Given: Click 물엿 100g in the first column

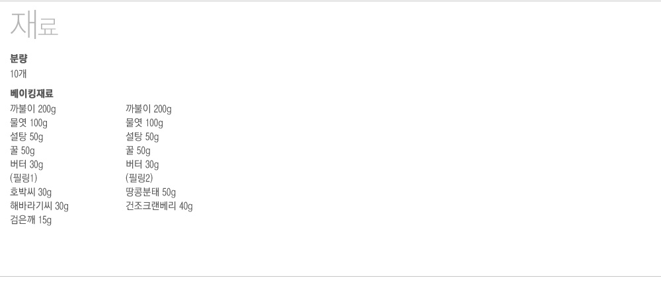Looking at the screenshot, I should click(x=28, y=123).
